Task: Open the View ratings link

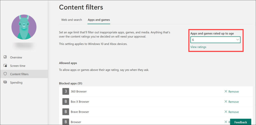Action: coord(198,47)
